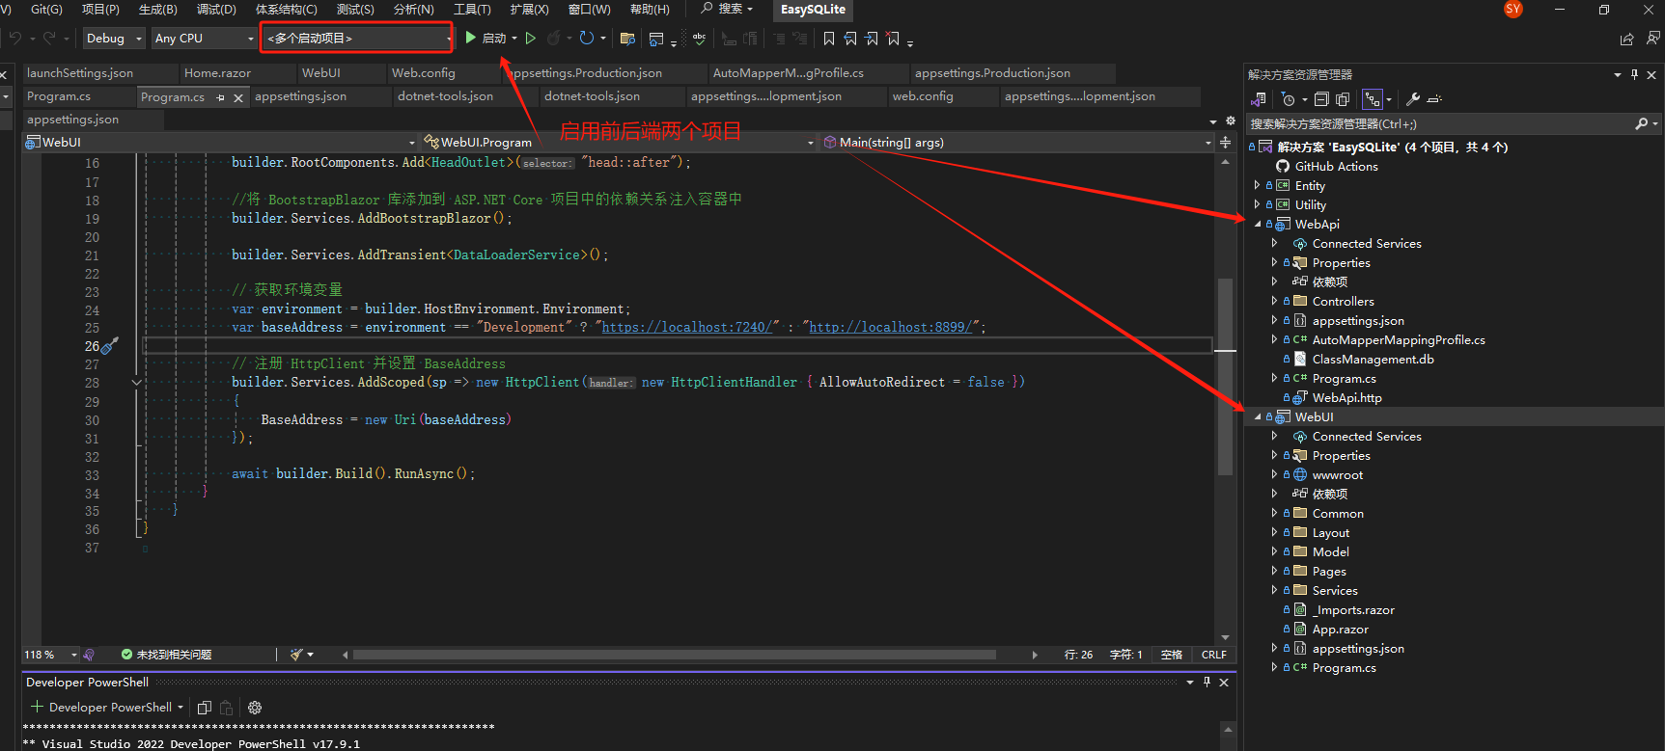Click GitHub Actions node in Solution Explorer
Screen dimensions: 1665x751
click(x=1336, y=167)
